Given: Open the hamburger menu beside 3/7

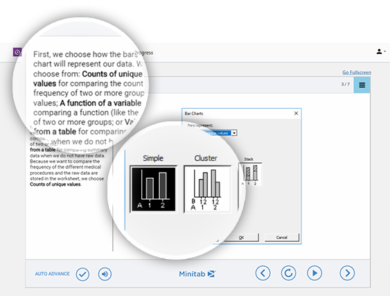Looking at the screenshot, I should pos(362,85).
